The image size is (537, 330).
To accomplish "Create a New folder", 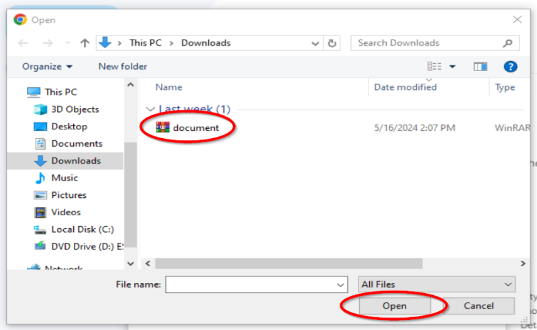I will pyautogui.click(x=123, y=66).
